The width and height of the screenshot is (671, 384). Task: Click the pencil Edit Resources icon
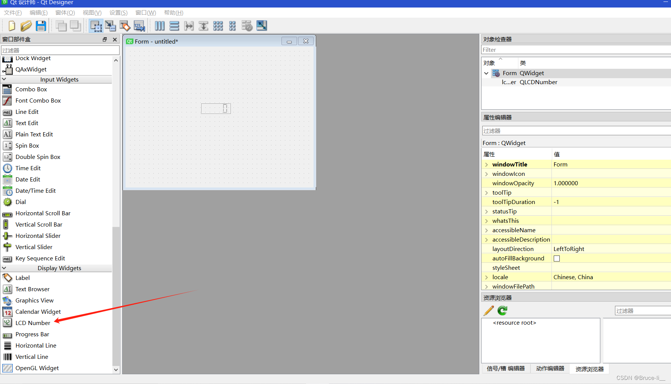click(489, 311)
